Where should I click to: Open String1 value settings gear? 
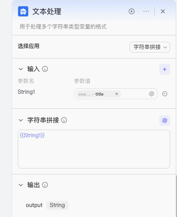pos(152,94)
